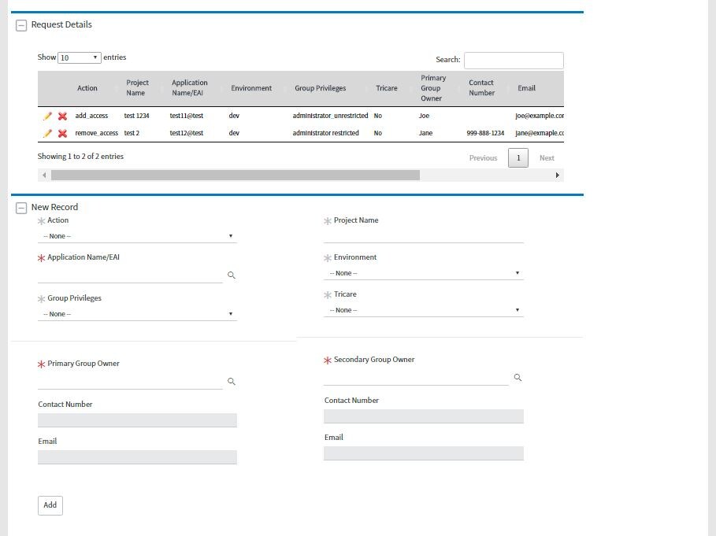Select page 1 in the pagination control
The image size is (716, 536).
tap(518, 157)
